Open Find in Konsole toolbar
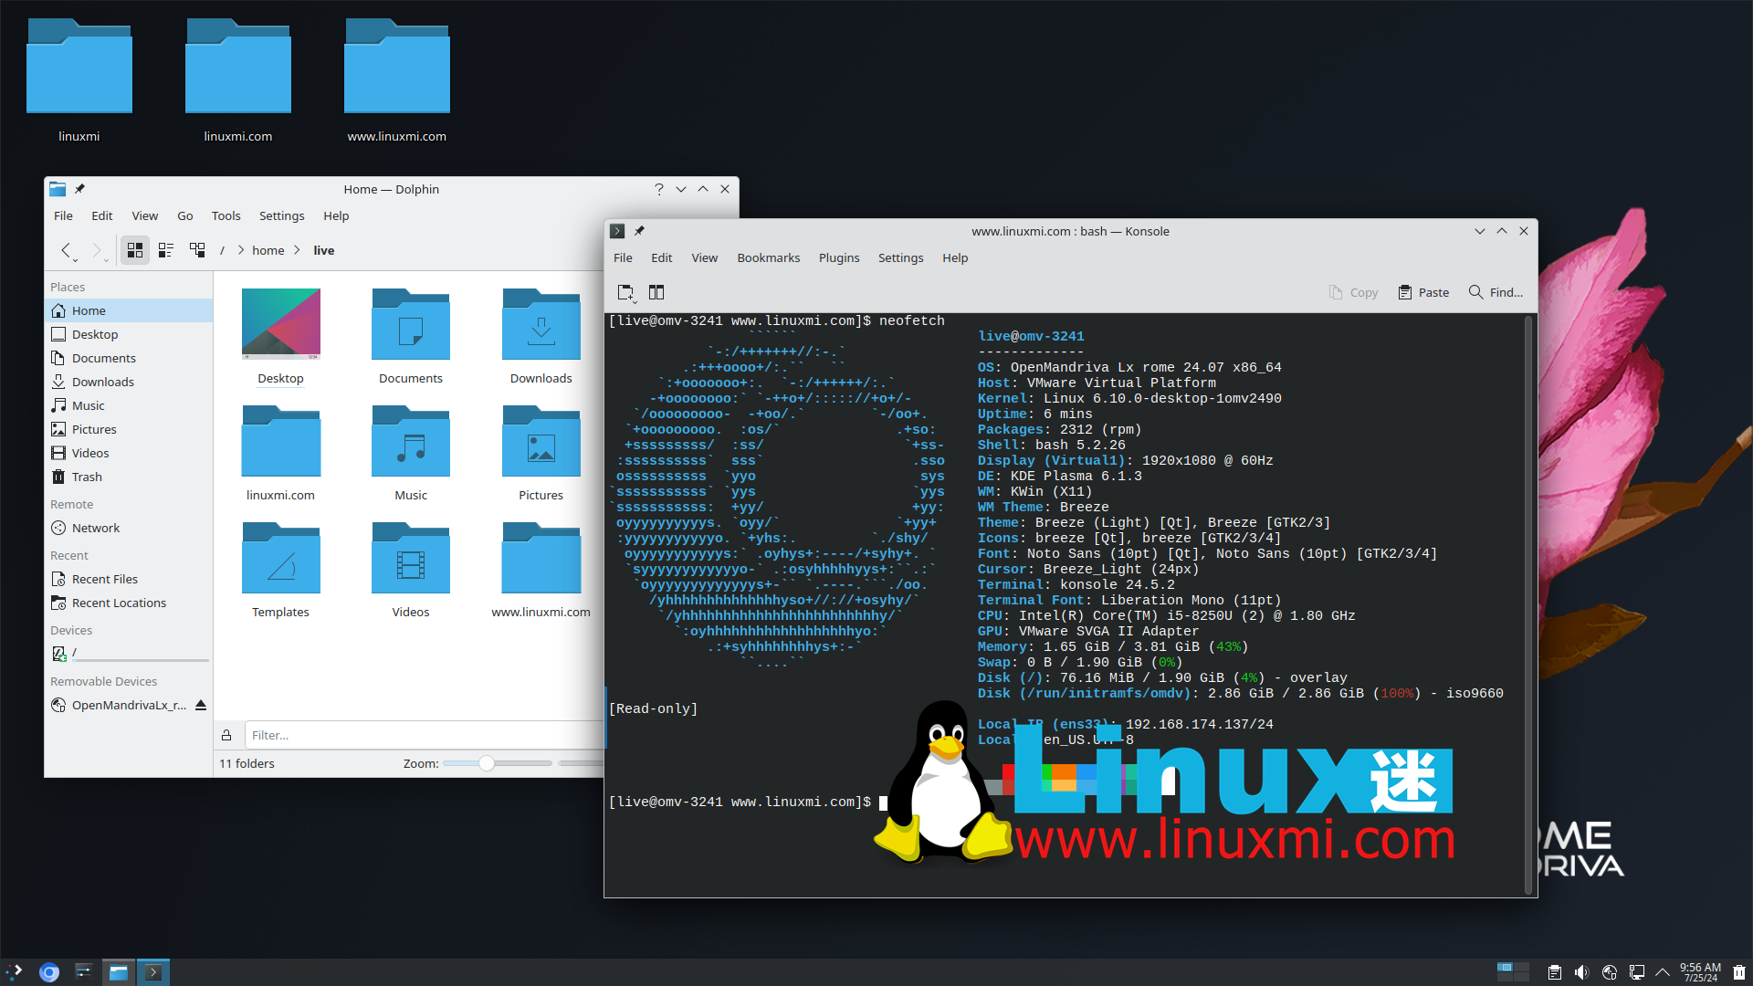The width and height of the screenshot is (1753, 986). point(1496,292)
